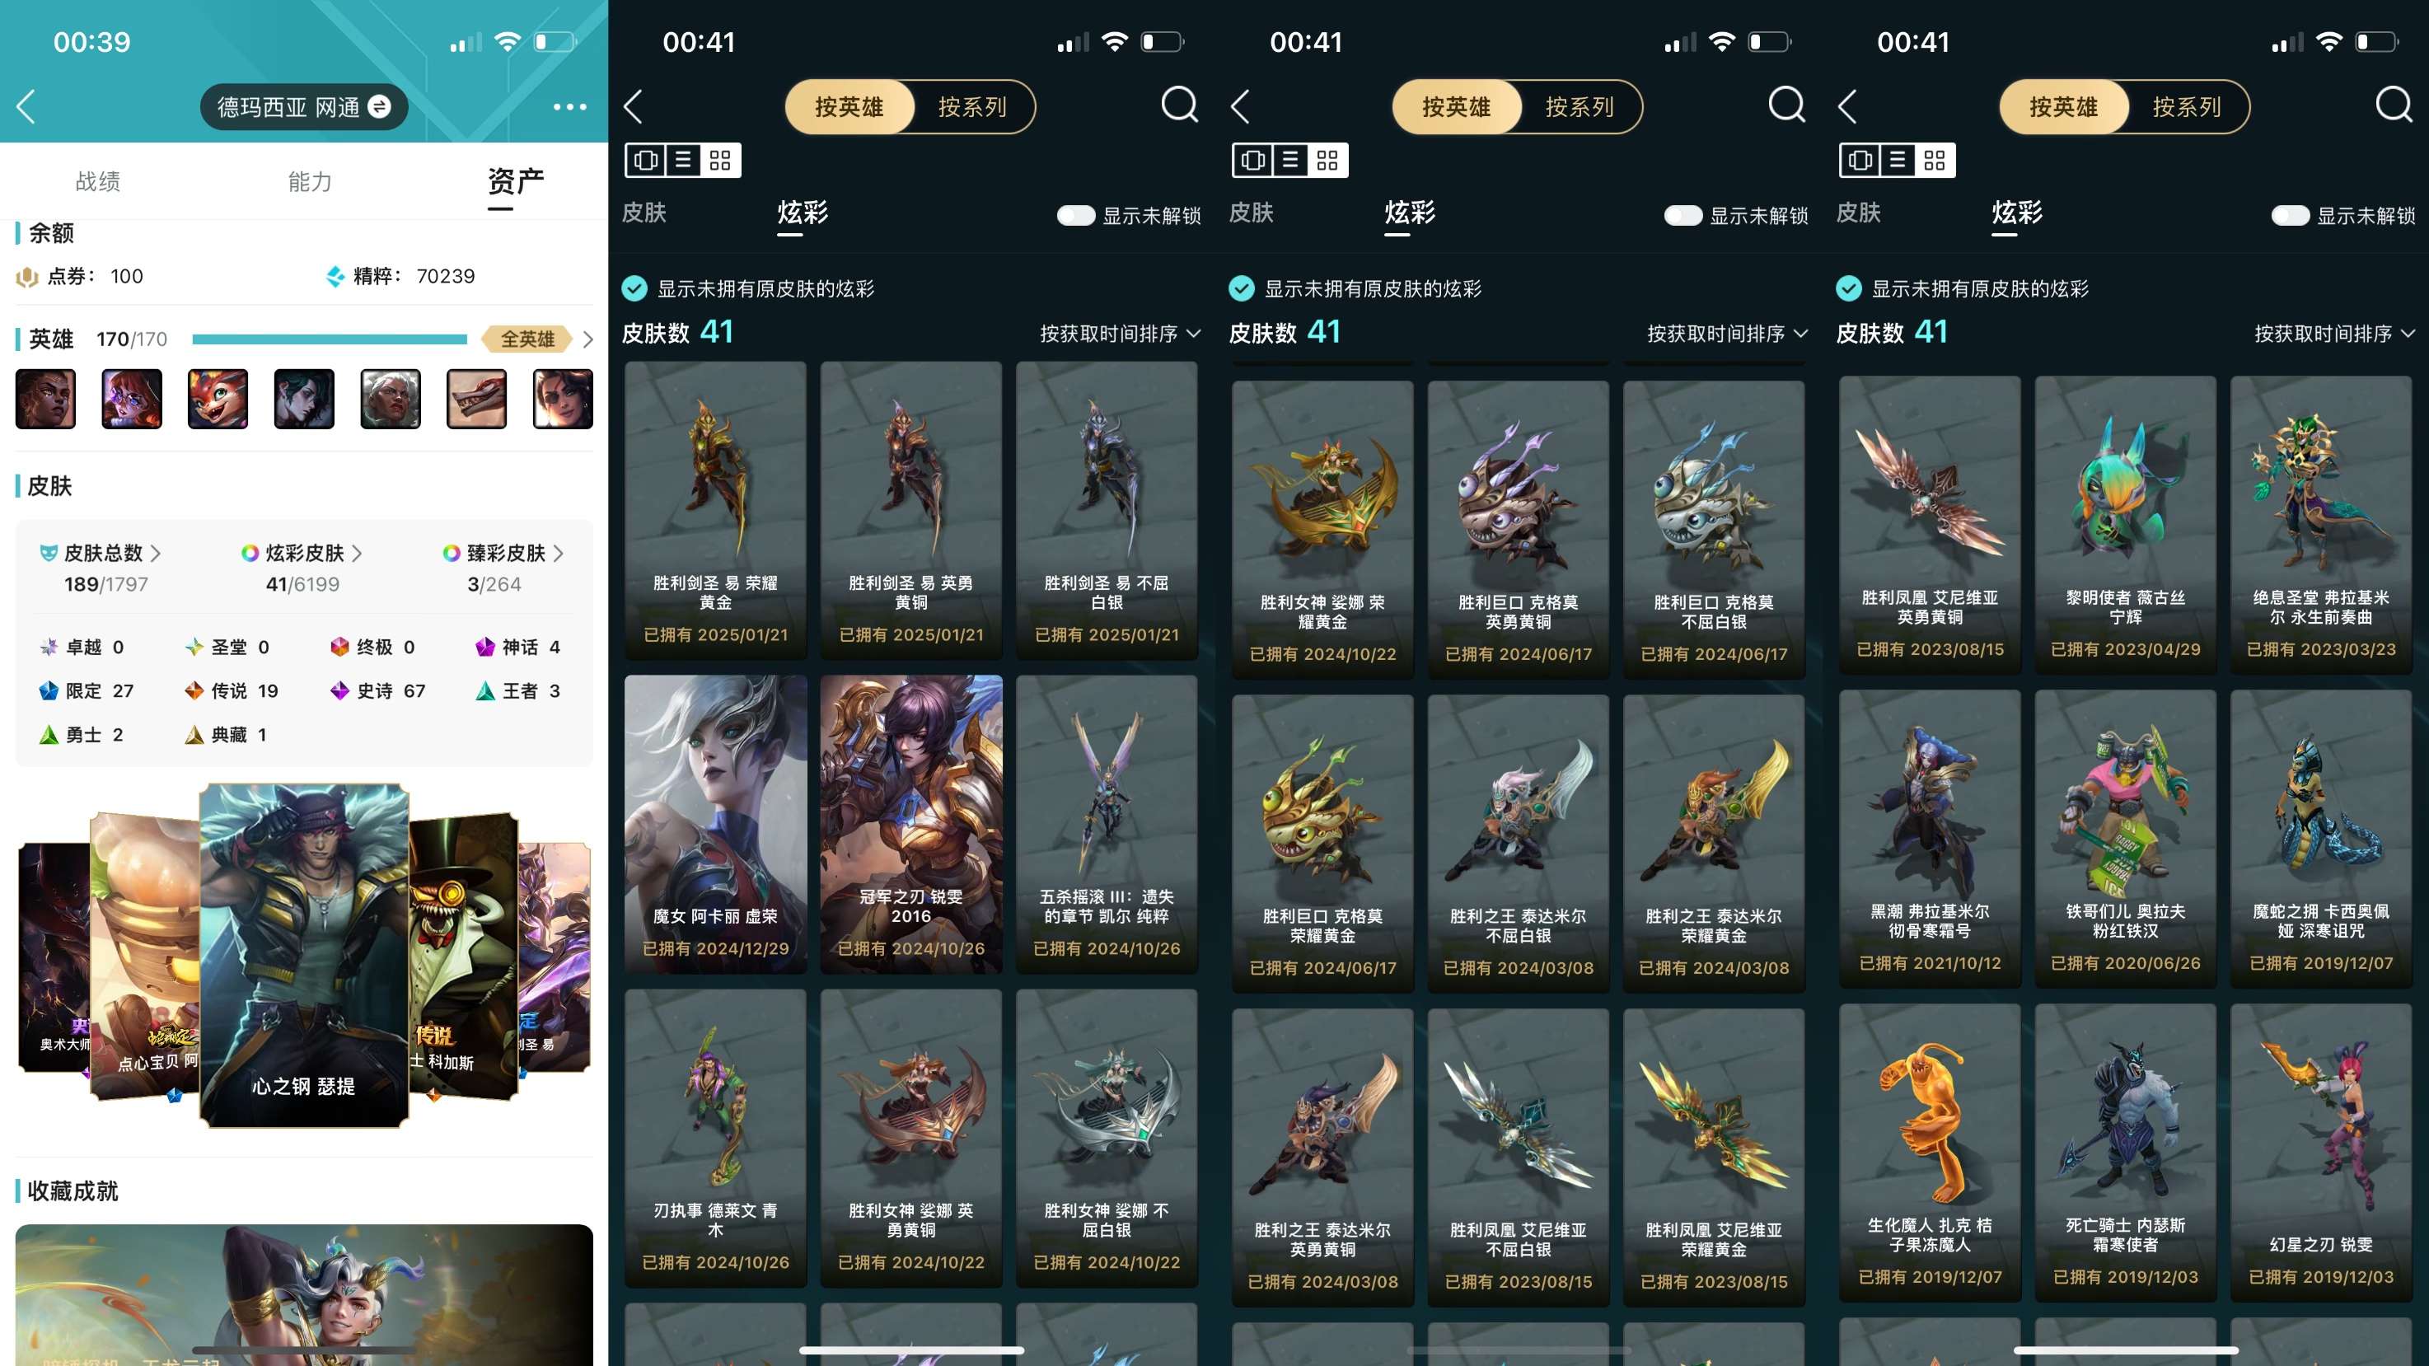Uncheck 显示未拥有原皮肤的炫彩 in the second panel
2429x1366 pixels.
click(1242, 288)
